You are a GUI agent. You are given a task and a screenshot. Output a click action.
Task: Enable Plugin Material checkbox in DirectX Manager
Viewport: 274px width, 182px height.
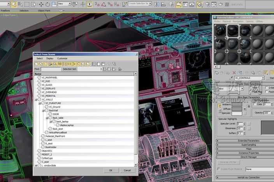[x=218, y=169]
